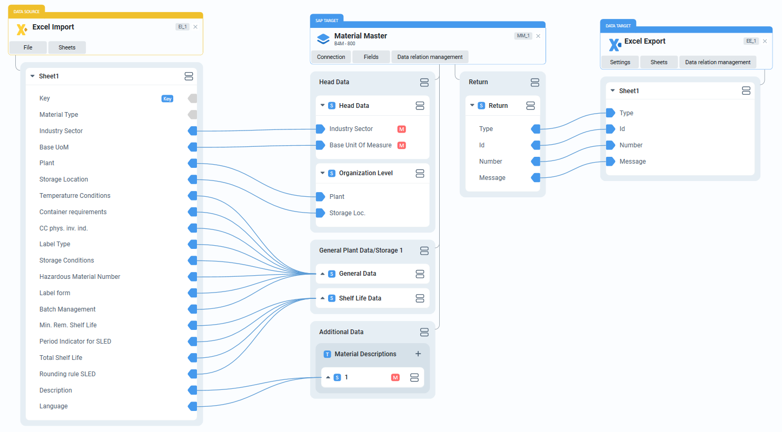Open the Sheet1 layout icon in Excel Import
The width and height of the screenshot is (782, 432).
[189, 76]
